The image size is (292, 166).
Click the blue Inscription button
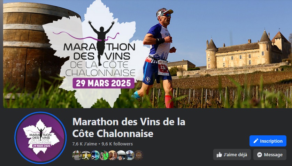point(268,141)
